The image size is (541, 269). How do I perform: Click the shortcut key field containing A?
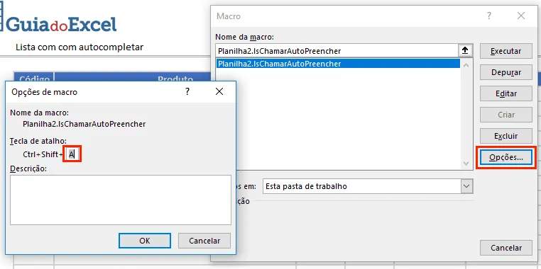coord(72,154)
